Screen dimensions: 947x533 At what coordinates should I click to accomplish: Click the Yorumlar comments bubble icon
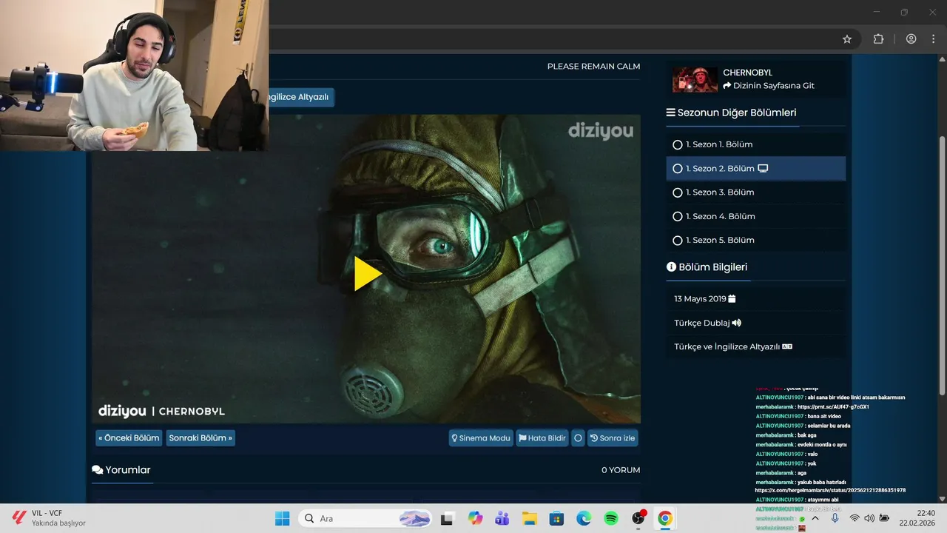[x=97, y=470]
